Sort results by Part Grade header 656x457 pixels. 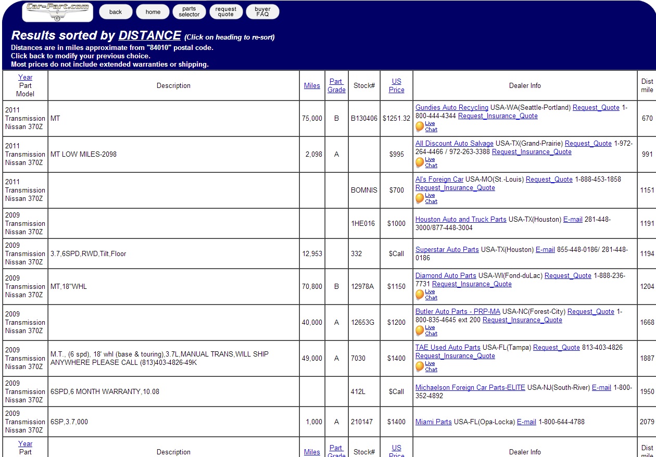(336, 85)
